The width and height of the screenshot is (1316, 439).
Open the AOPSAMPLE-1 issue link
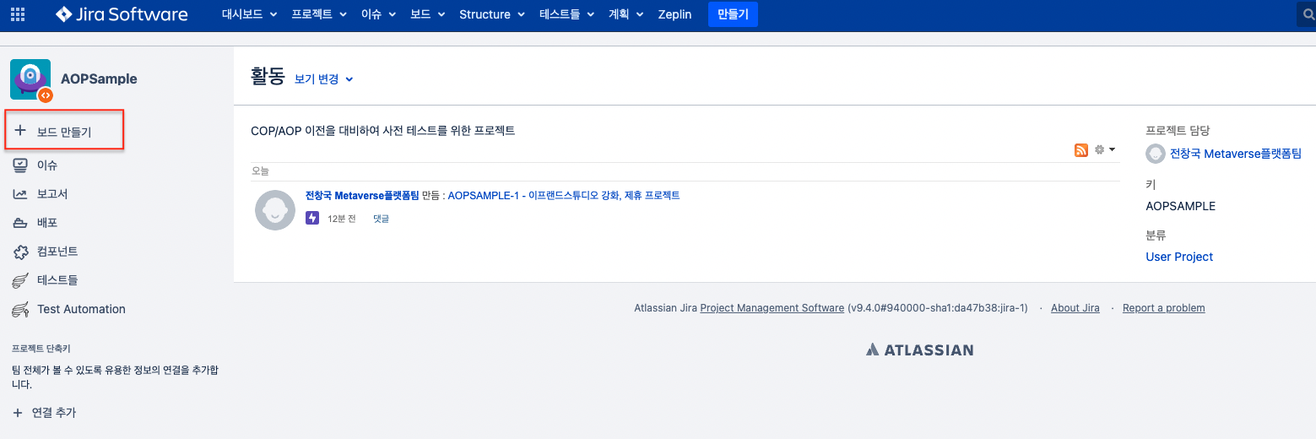564,195
